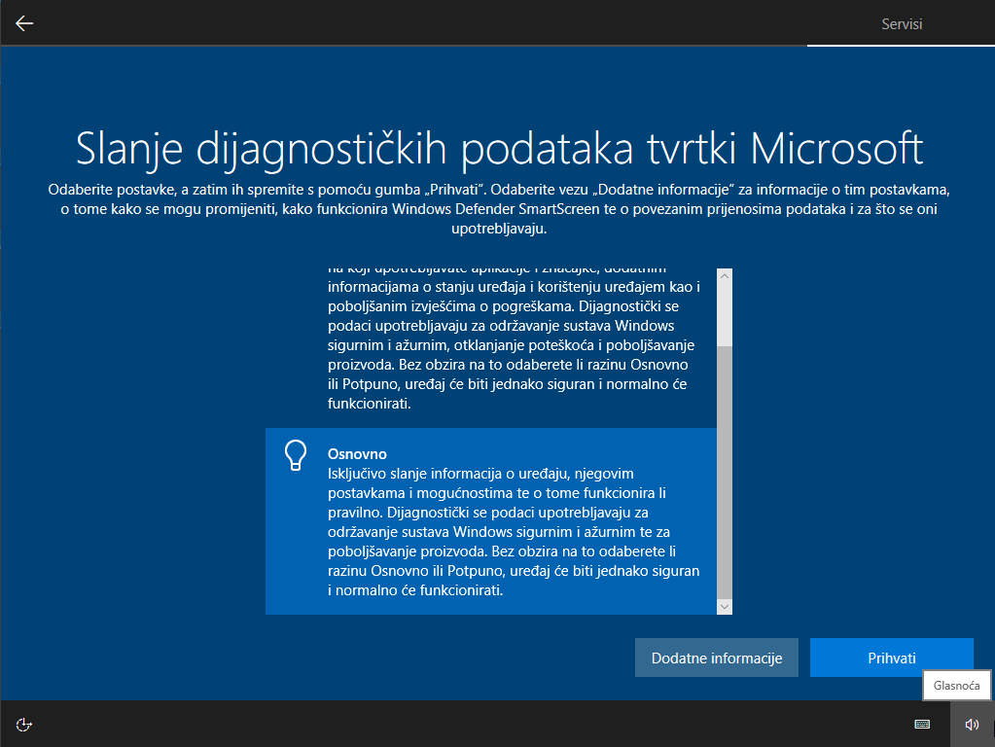Viewport: 995px width, 747px height.
Task: Open the Ease of Access icon
Action: click(24, 725)
